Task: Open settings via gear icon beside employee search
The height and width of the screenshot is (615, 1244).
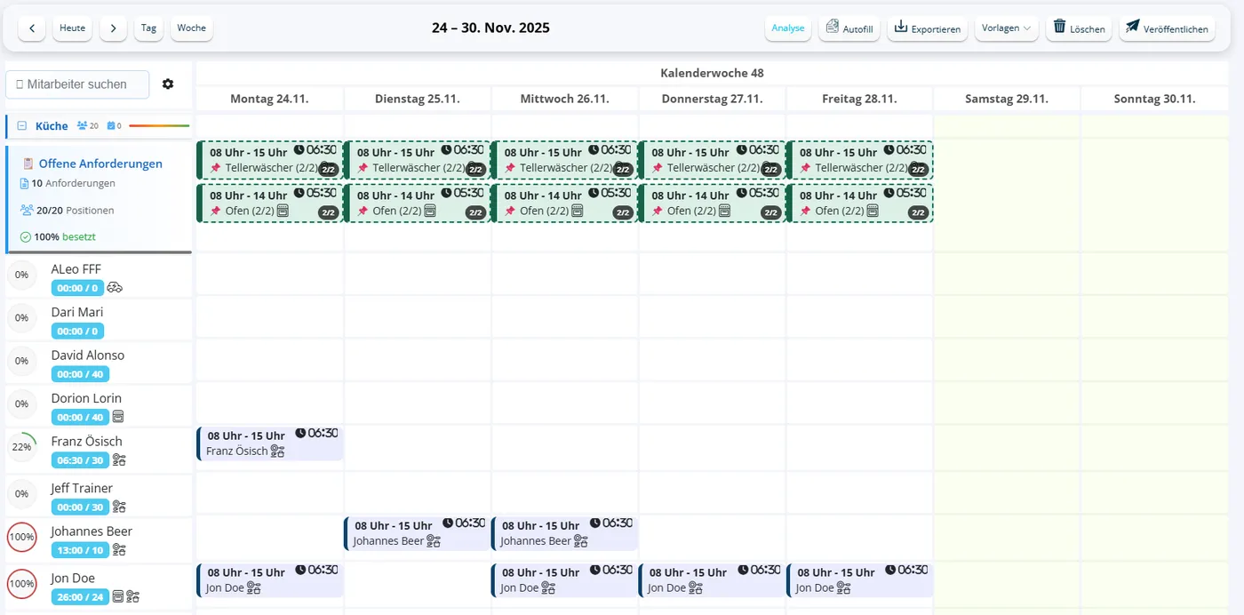Action: [x=168, y=84]
